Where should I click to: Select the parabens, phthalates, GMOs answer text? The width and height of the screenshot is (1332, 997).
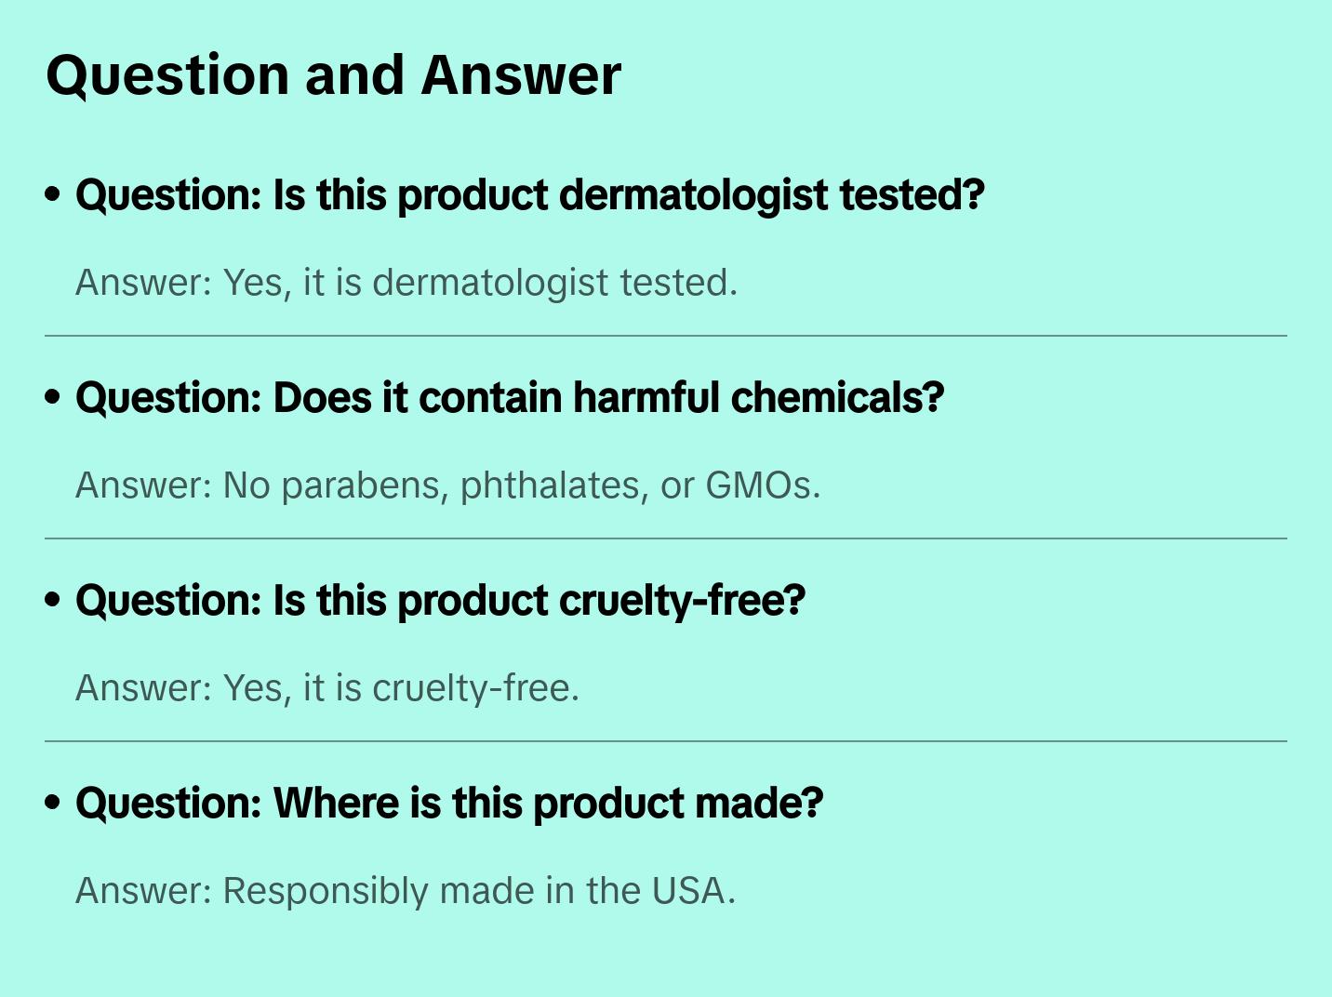447,485
